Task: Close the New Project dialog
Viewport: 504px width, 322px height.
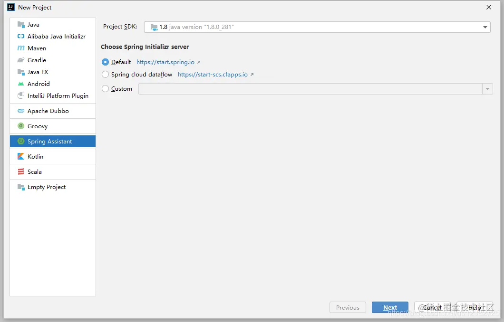Action: click(489, 7)
